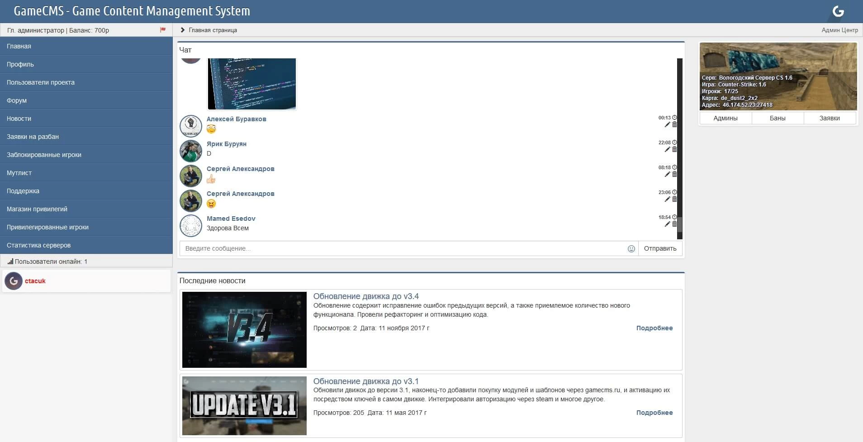Viewport: 863px width, 442px height.
Task: Delete the 22:08 message from Ярик Буруян
Action: 674,149
